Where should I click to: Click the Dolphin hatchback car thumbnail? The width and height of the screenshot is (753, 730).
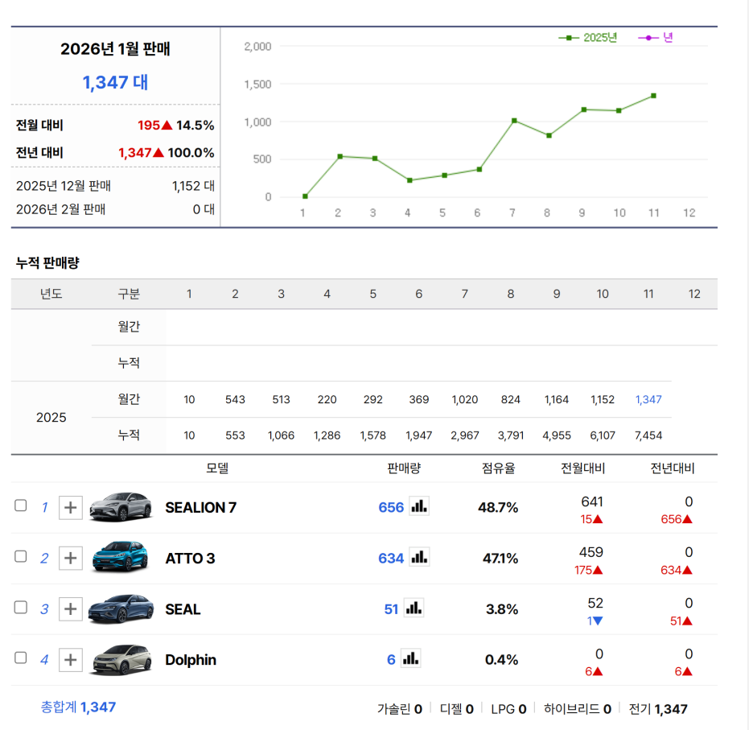click(x=122, y=659)
